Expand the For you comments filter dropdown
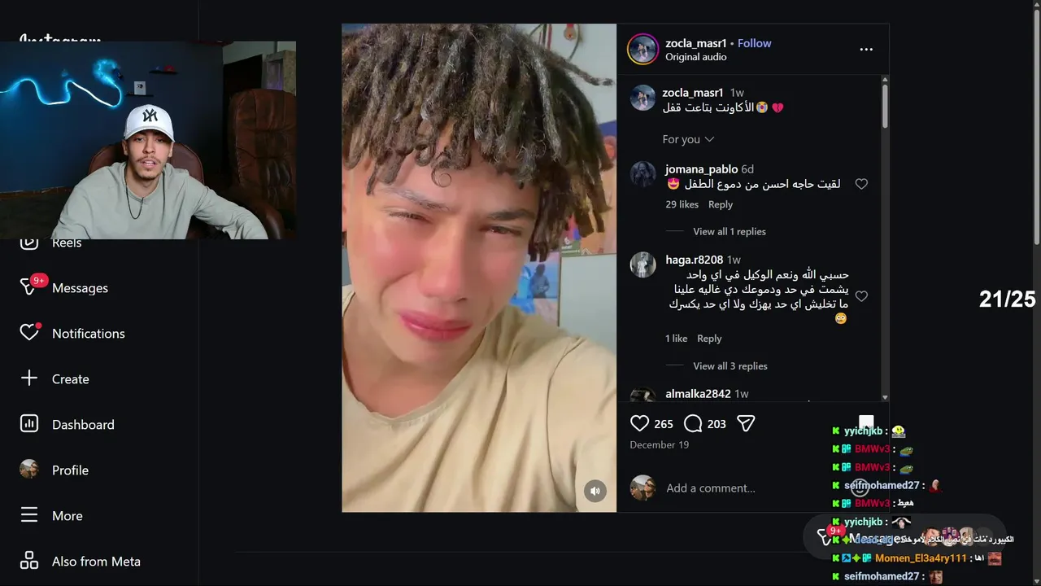The width and height of the screenshot is (1041, 586). click(x=688, y=139)
